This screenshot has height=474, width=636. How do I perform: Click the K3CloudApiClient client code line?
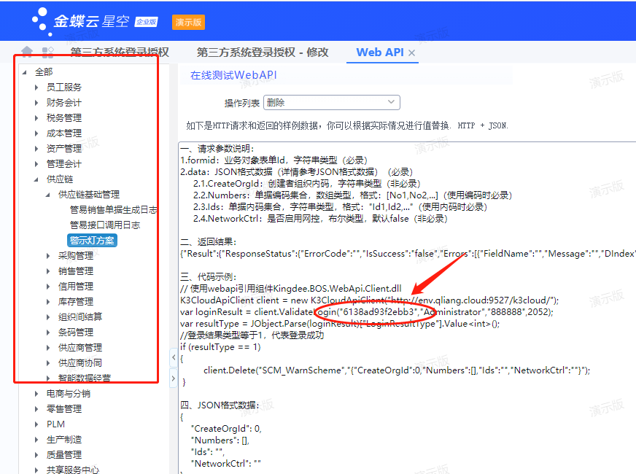coord(370,300)
